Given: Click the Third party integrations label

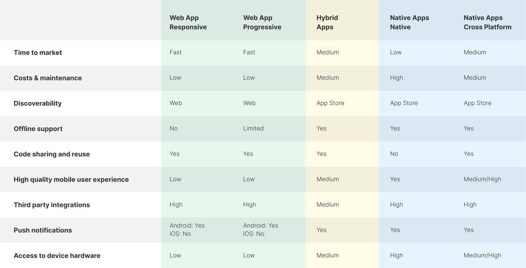Looking at the screenshot, I should point(52,205).
